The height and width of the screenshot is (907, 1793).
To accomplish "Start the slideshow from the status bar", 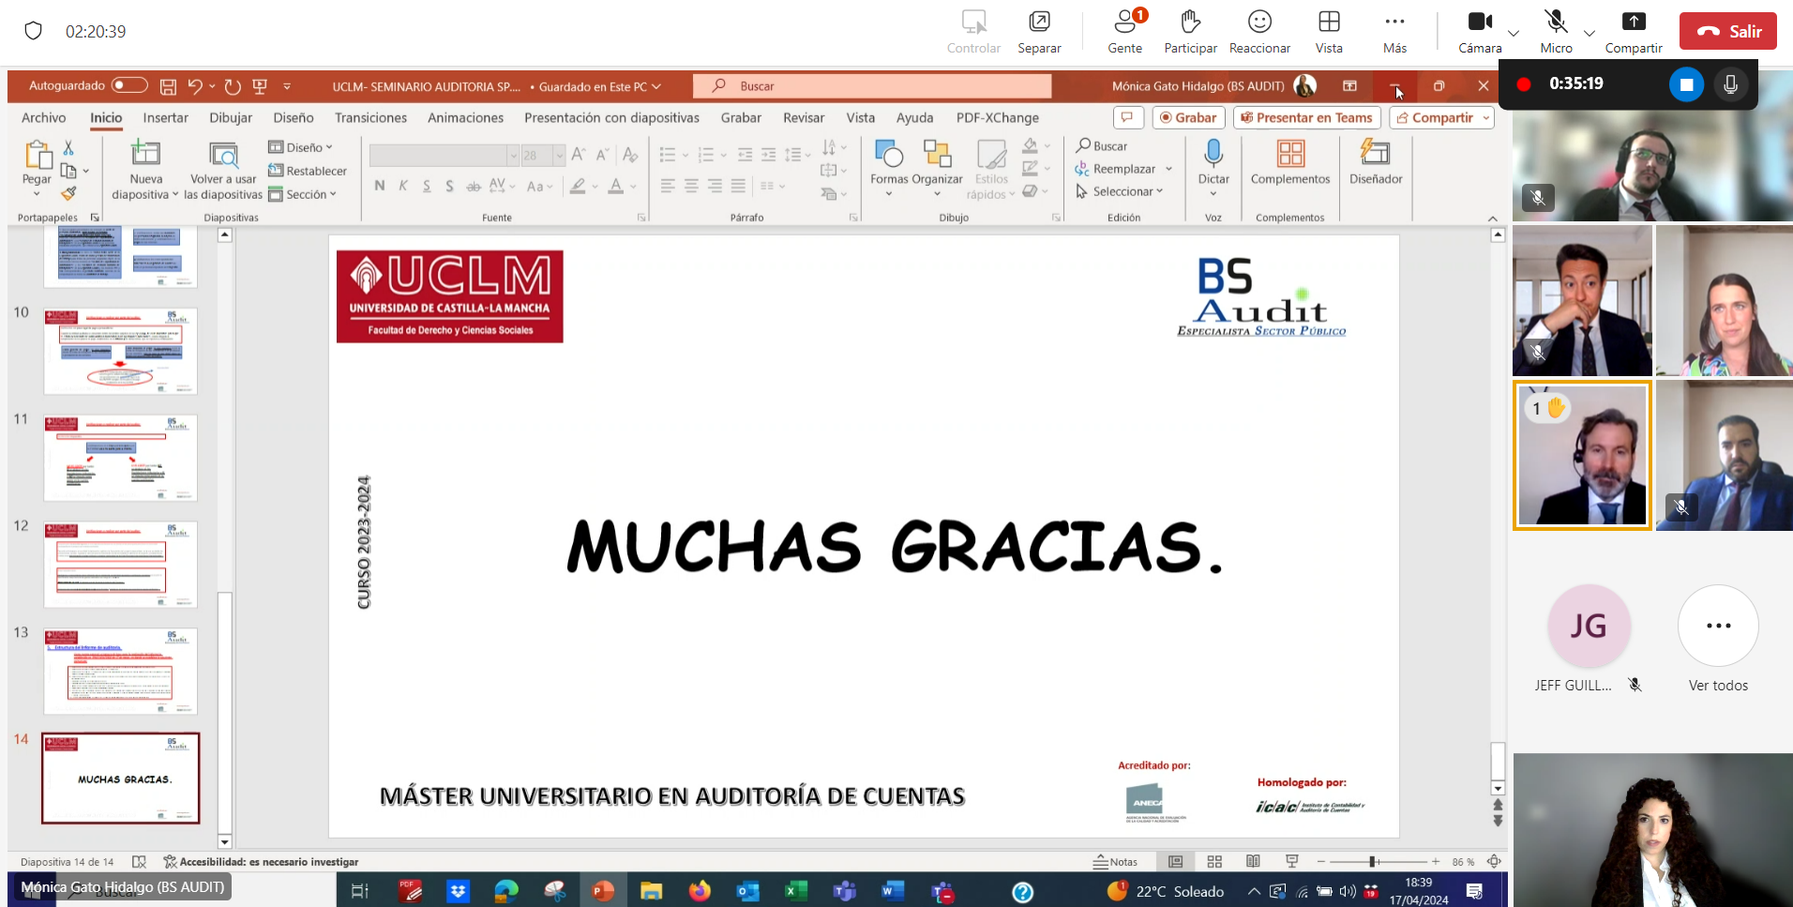I will pyautogui.click(x=1291, y=861).
